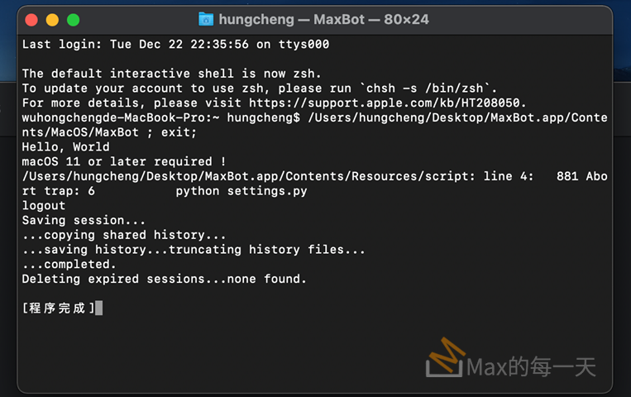Click the 'Last login' line of text

click(174, 44)
